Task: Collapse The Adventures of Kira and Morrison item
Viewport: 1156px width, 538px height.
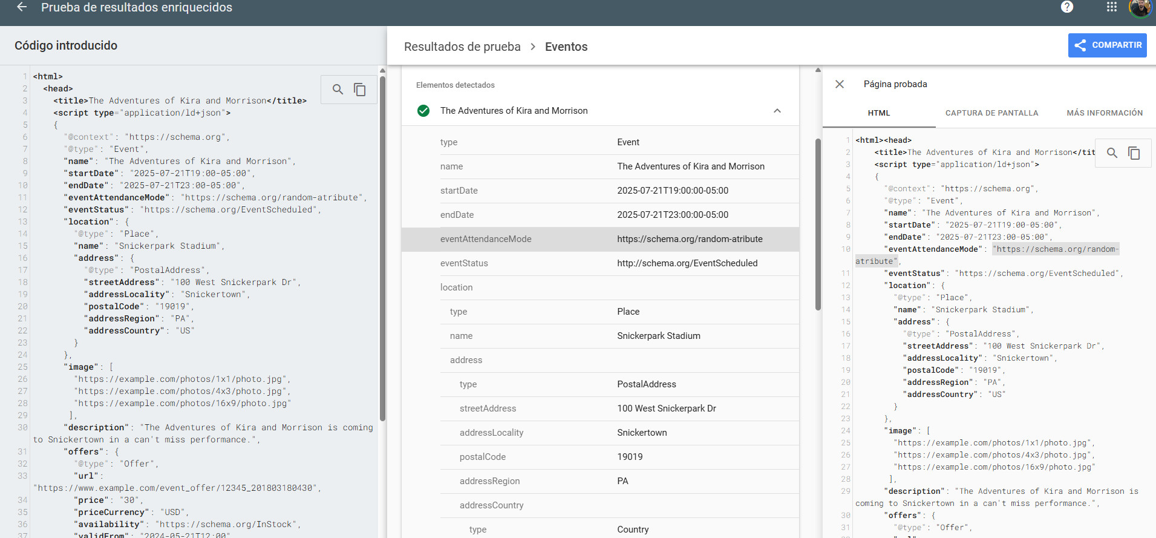Action: [777, 111]
